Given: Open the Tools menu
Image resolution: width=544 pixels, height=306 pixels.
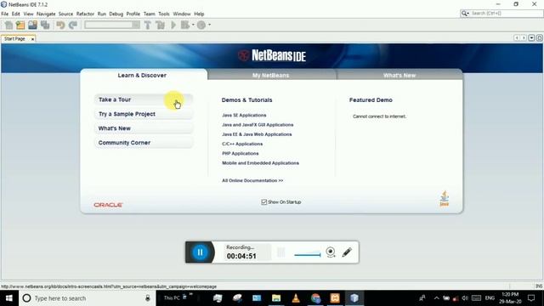Looking at the screenshot, I should 164,14.
